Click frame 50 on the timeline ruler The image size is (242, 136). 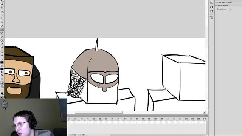(94, 119)
